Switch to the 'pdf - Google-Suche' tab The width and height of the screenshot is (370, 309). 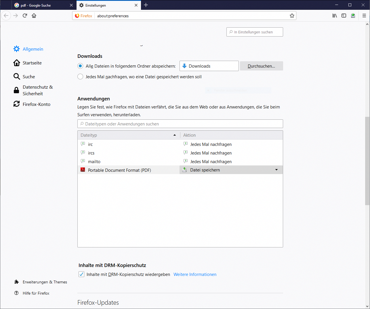40,5
